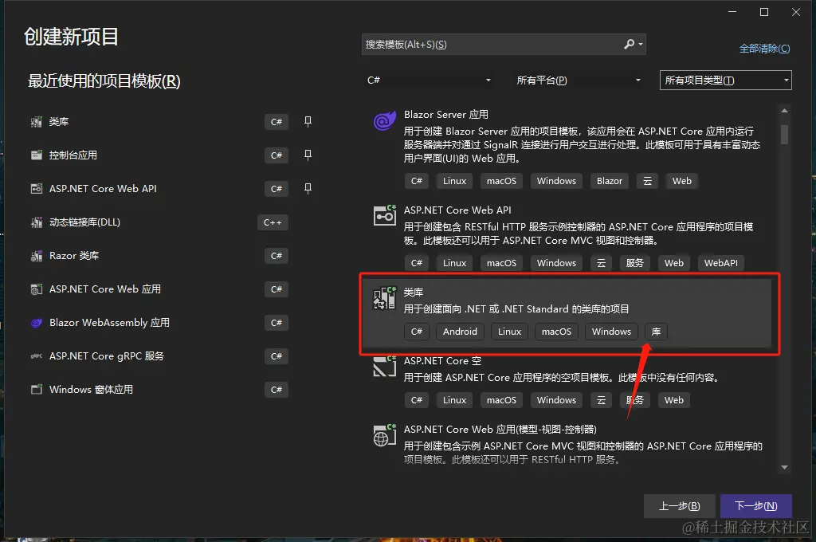Unpin the 控制台应用 recent template
816x542 pixels.
click(x=308, y=155)
